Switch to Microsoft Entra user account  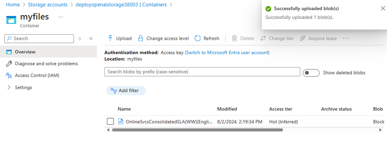pyautogui.click(x=227, y=52)
